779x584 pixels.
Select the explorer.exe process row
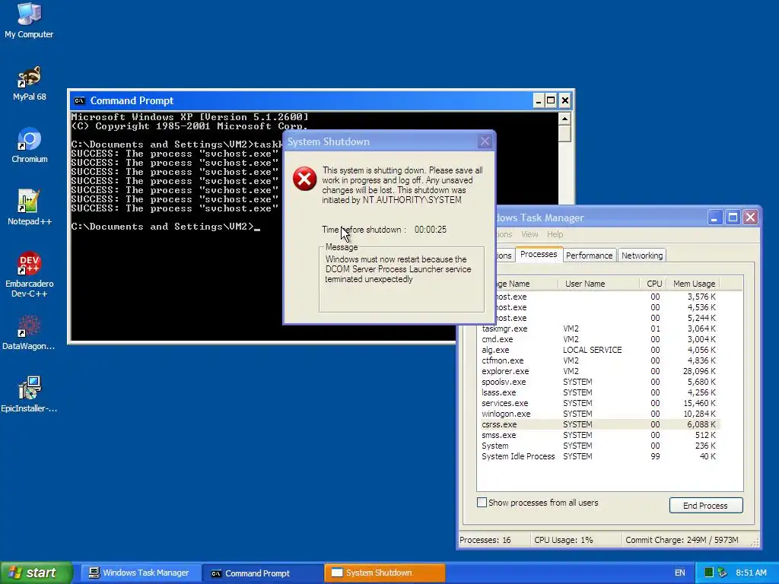pos(599,371)
